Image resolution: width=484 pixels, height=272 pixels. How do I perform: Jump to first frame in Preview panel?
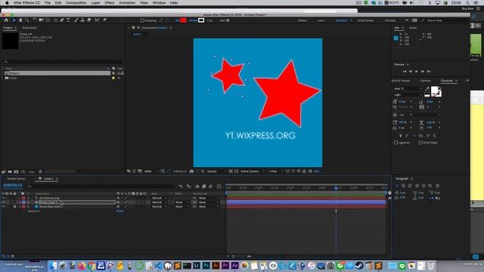point(405,72)
